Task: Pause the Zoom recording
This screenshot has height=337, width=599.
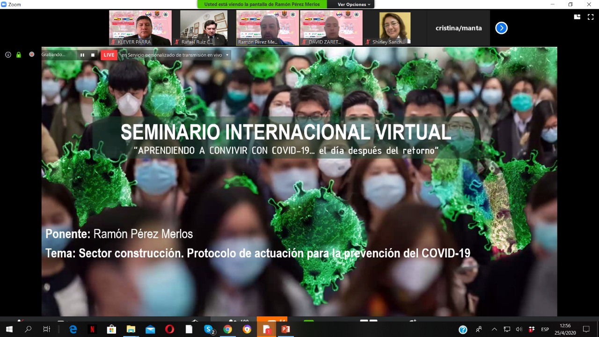Action: [x=82, y=55]
